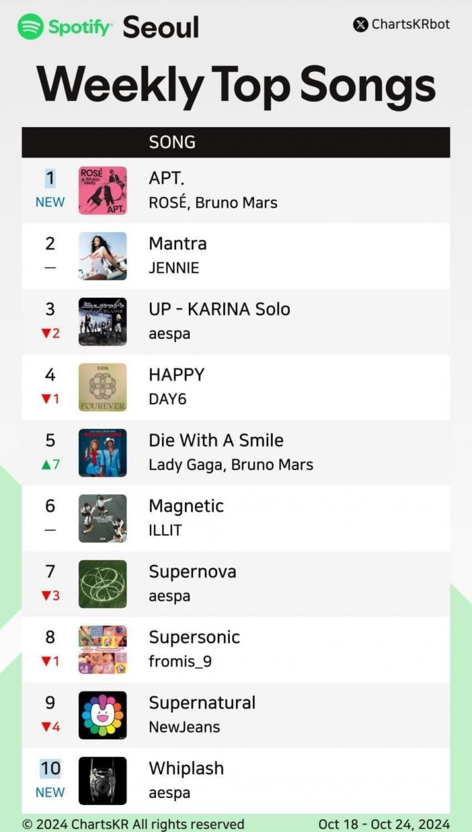This screenshot has width=472, height=832.
Task: Click the red down arrow beside Supernatural
Action: click(x=46, y=727)
